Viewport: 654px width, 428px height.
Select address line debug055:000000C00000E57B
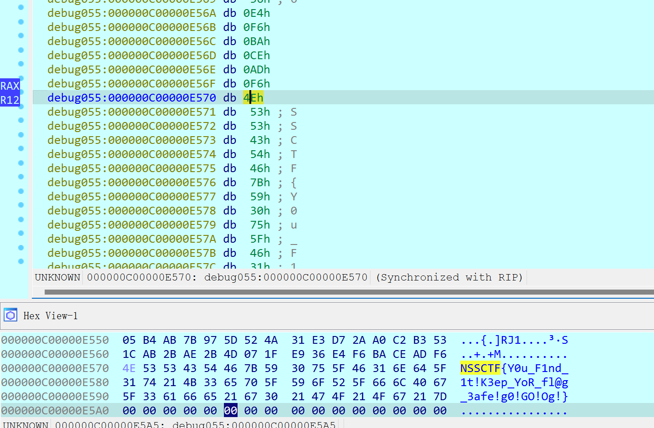click(132, 253)
